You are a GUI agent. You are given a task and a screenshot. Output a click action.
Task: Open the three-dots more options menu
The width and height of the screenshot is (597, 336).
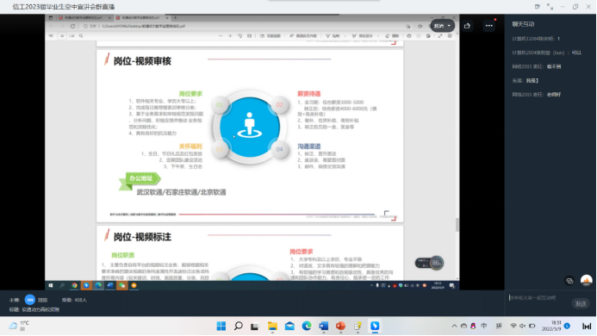[x=488, y=26]
